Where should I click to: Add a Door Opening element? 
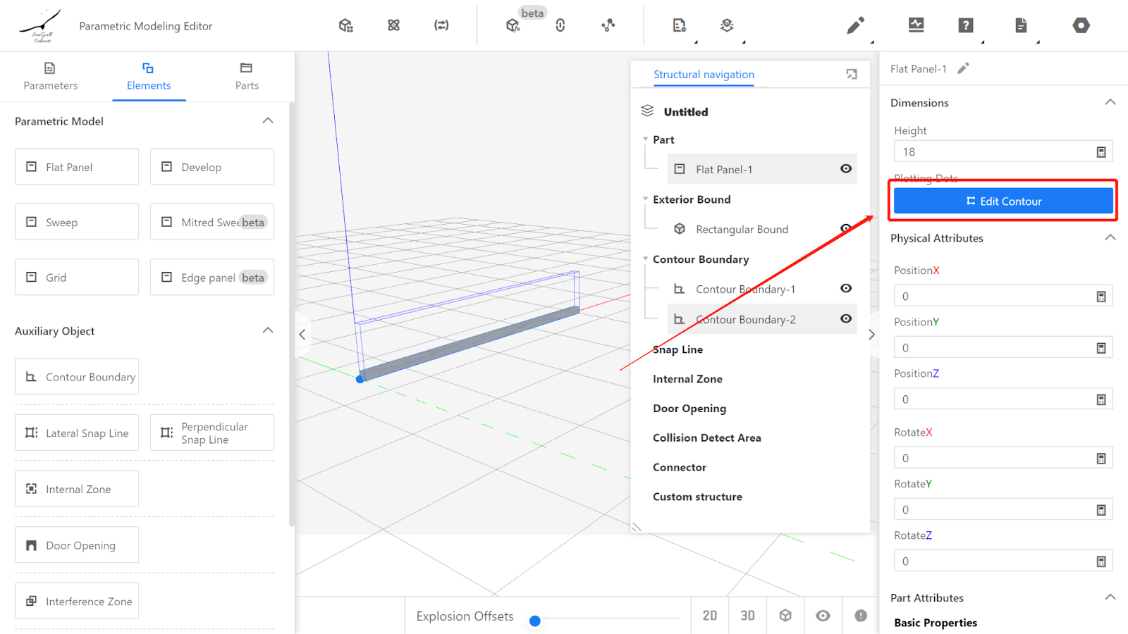coord(77,545)
